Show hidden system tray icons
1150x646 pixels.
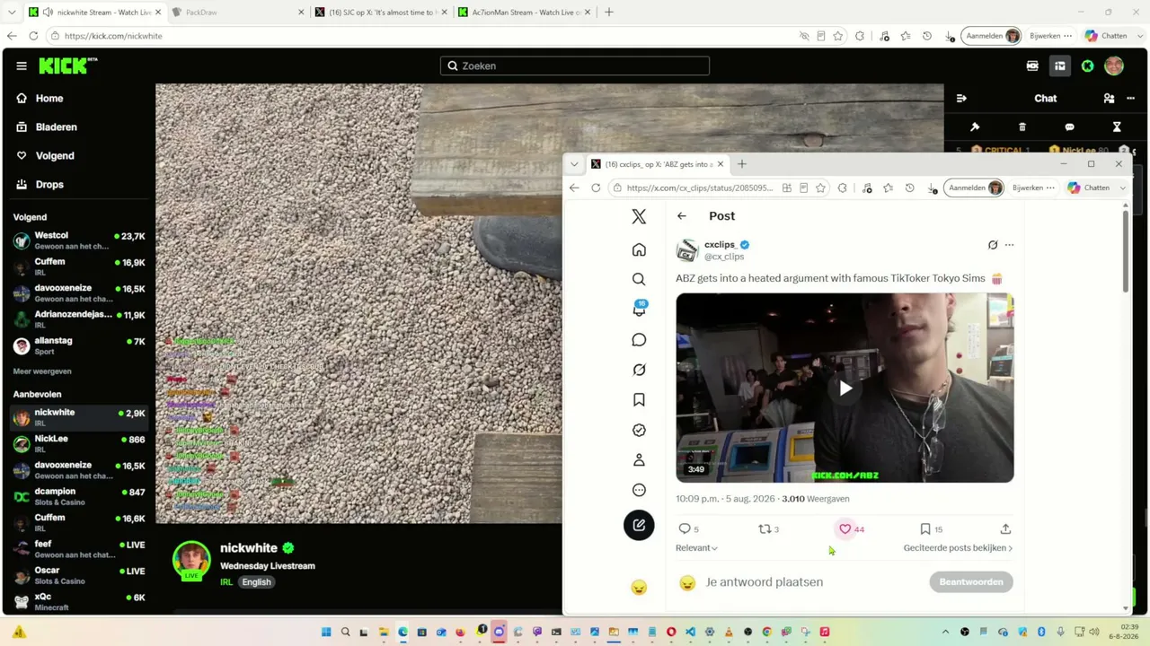[x=945, y=632]
